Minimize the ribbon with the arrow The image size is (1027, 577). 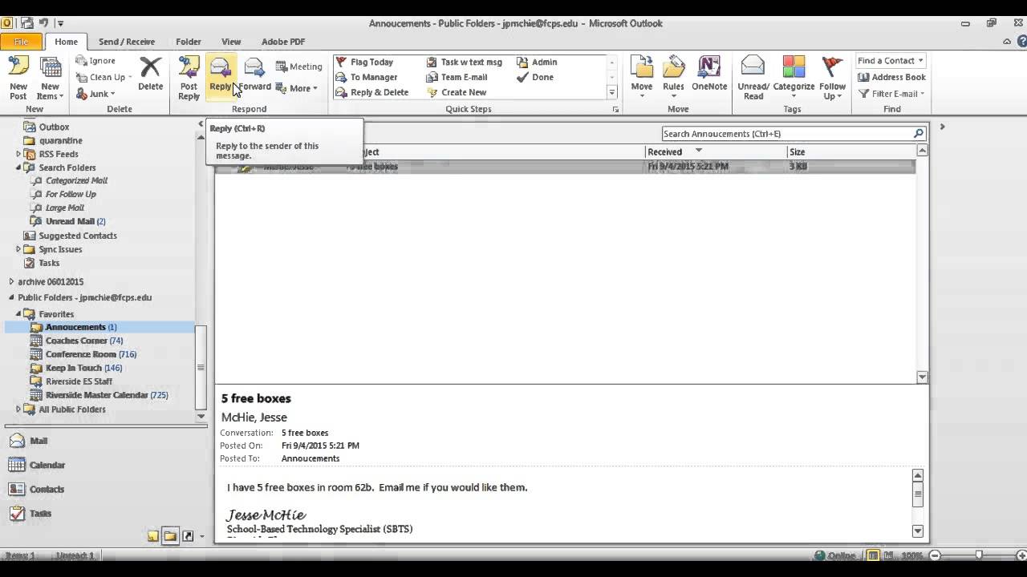click(1007, 42)
